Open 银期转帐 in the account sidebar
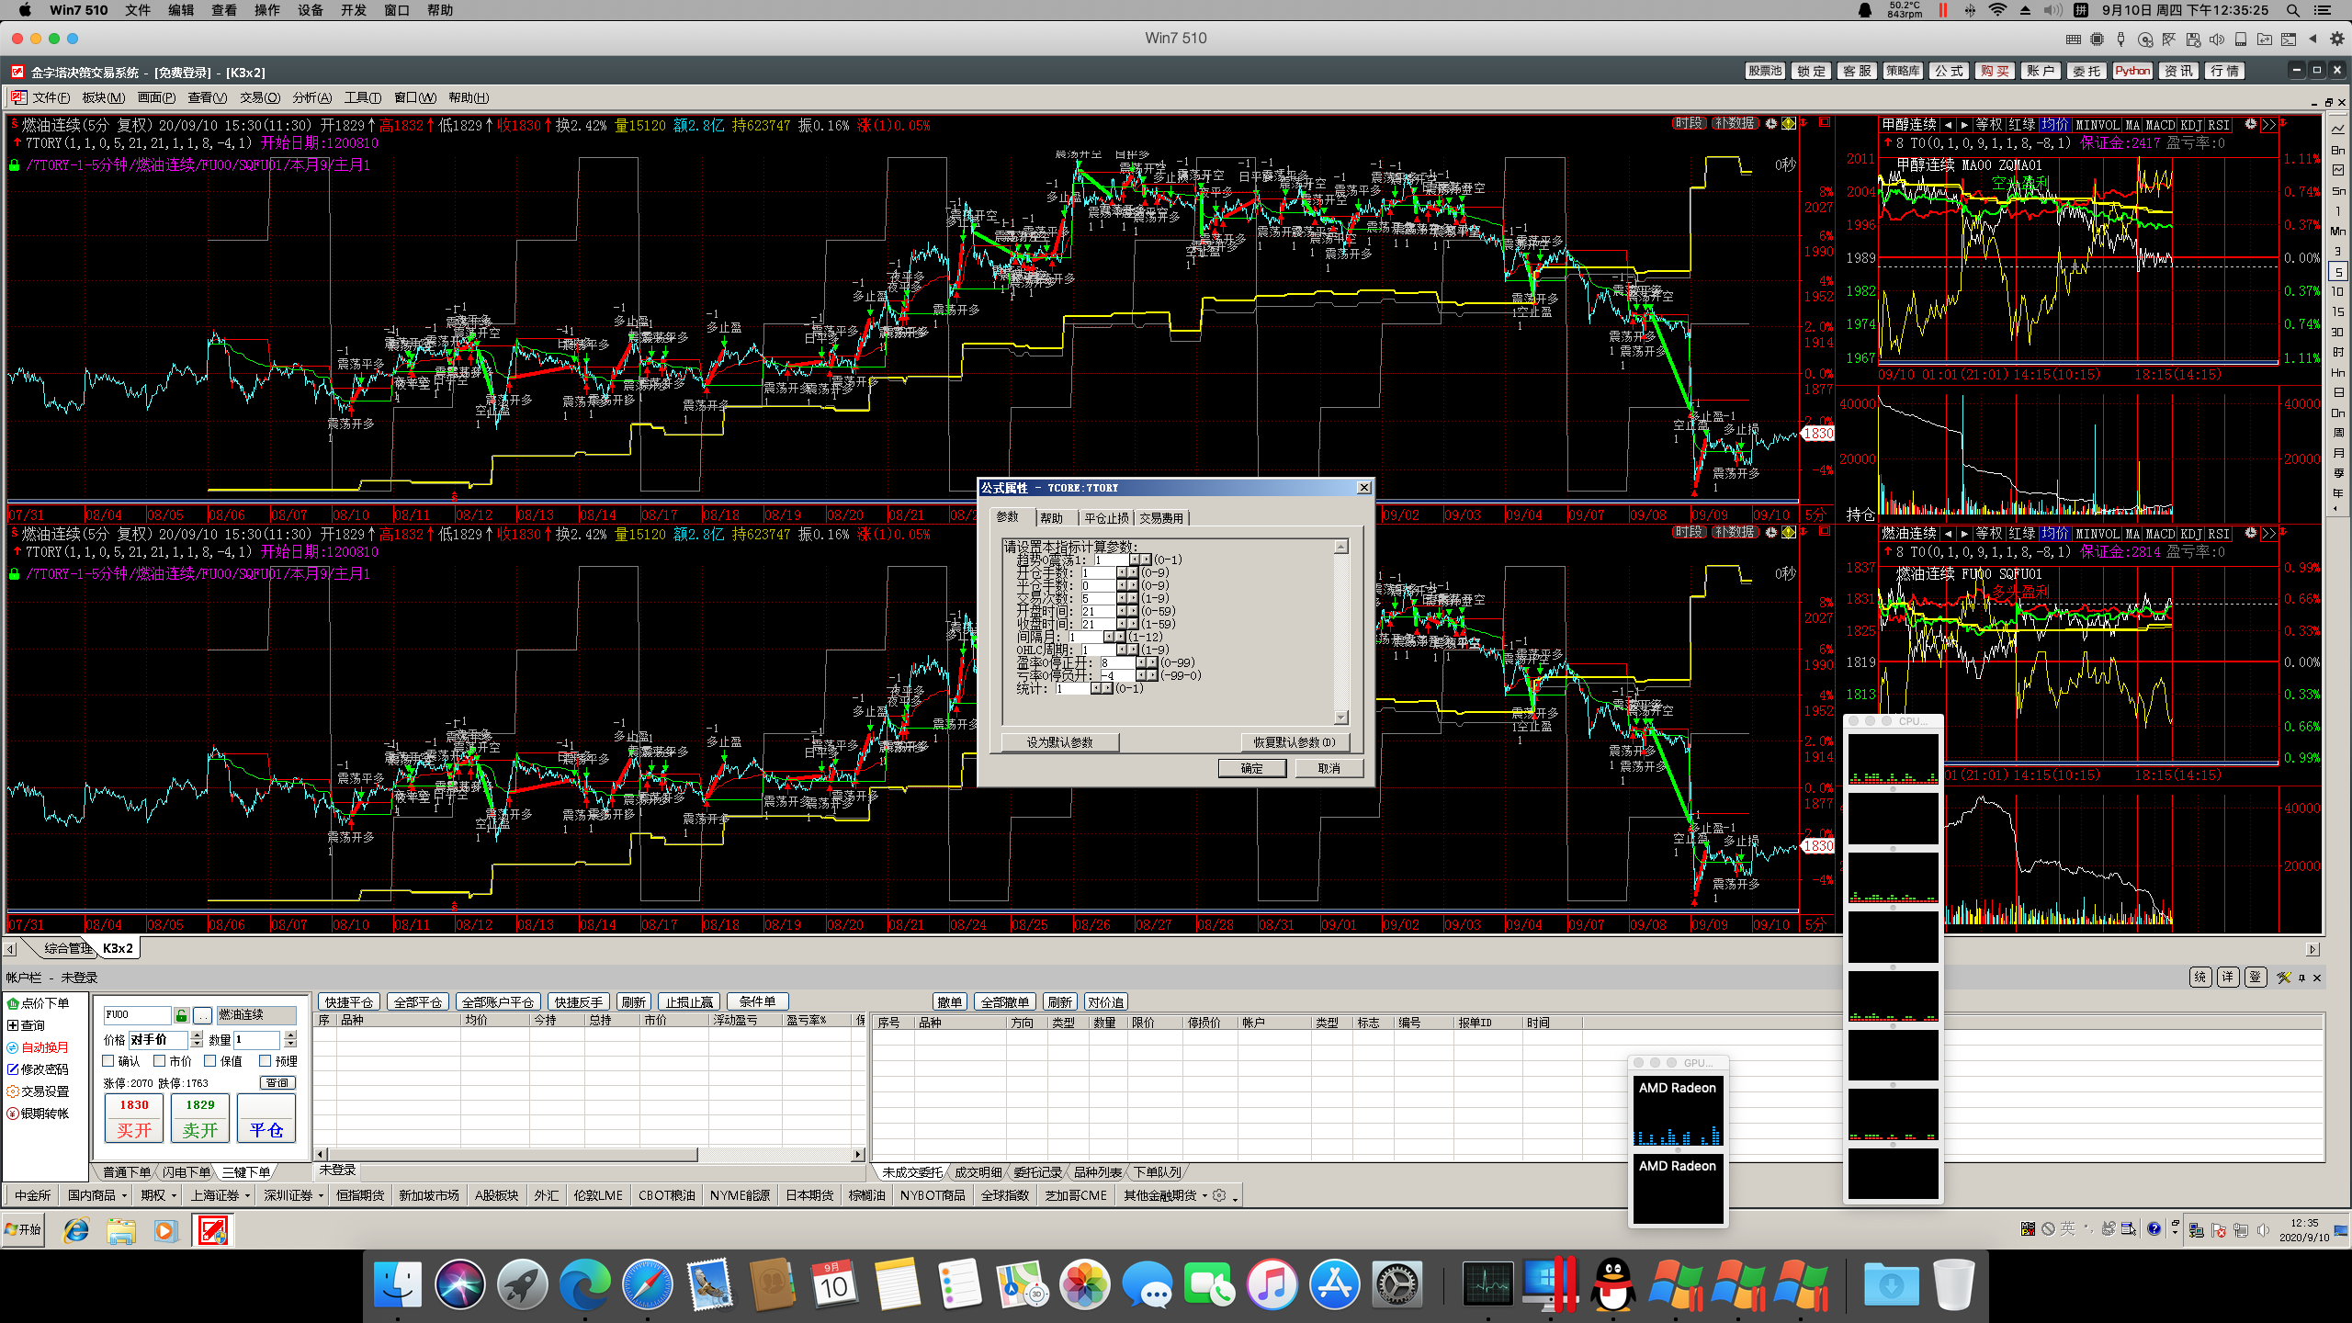The width and height of the screenshot is (2352, 1323). (39, 1114)
